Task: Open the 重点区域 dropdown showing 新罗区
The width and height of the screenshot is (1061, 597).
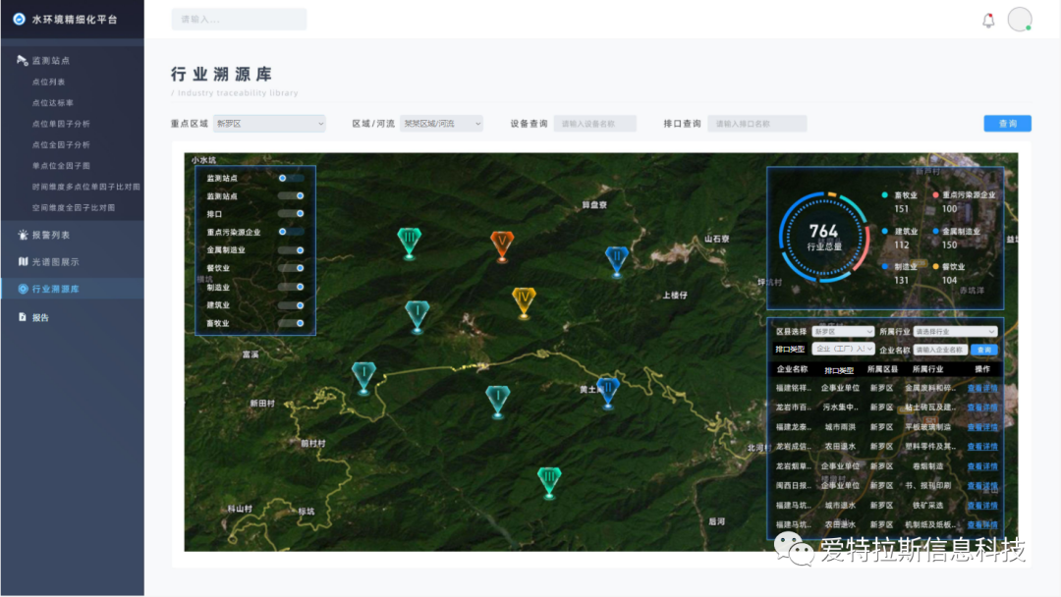Action: pyautogui.click(x=269, y=124)
